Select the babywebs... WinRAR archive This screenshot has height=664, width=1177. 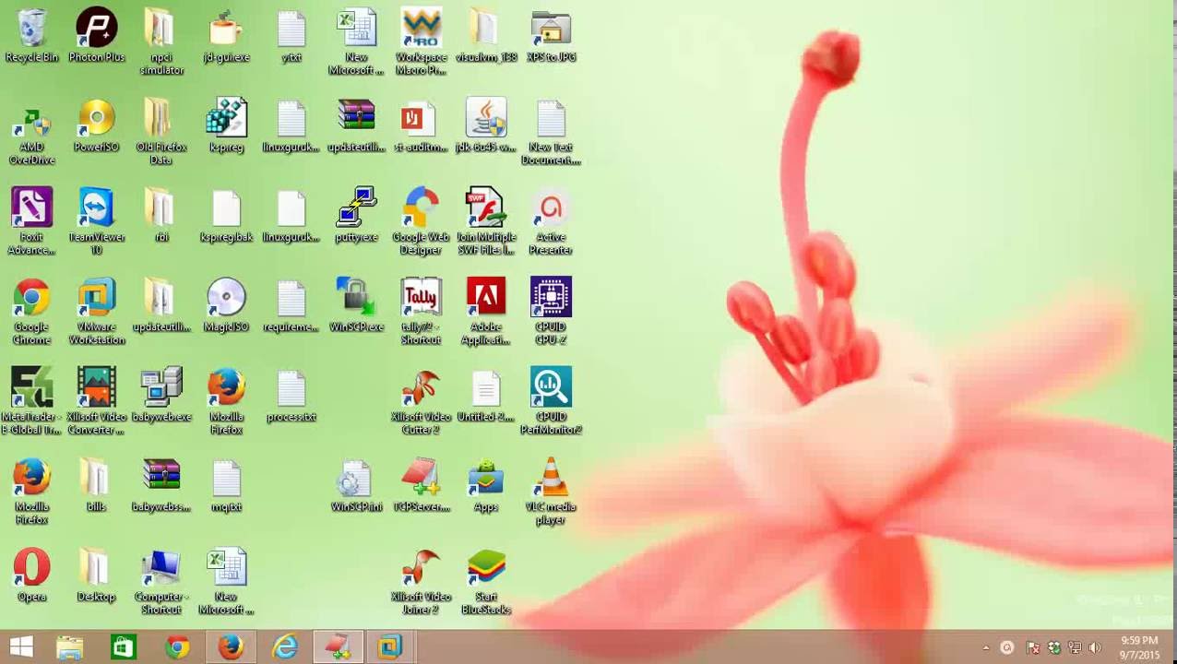coord(161,478)
